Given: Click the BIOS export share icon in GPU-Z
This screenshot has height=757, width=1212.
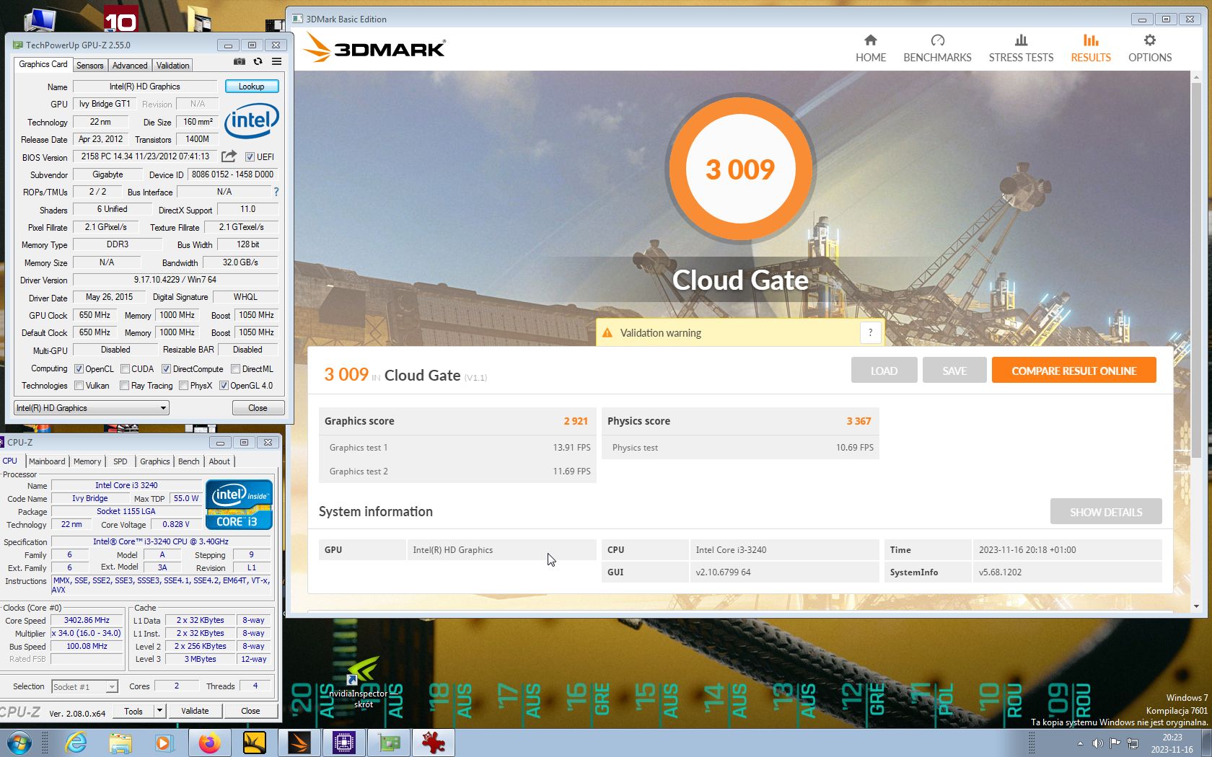Looking at the screenshot, I should click(x=229, y=156).
